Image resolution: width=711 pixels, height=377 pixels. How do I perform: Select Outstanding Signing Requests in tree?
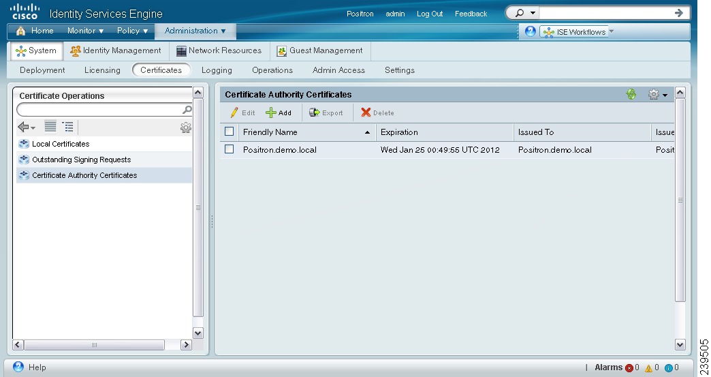(81, 160)
